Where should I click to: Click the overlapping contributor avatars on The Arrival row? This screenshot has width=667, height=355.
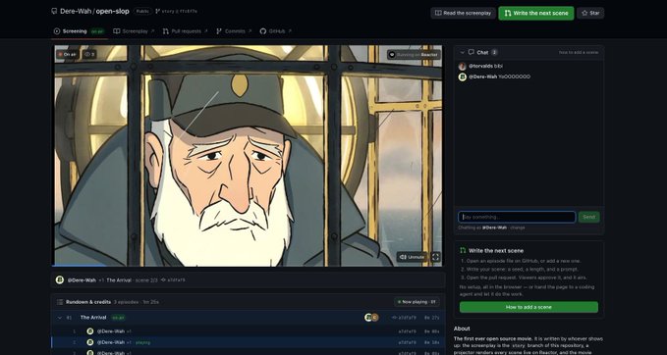(x=371, y=317)
